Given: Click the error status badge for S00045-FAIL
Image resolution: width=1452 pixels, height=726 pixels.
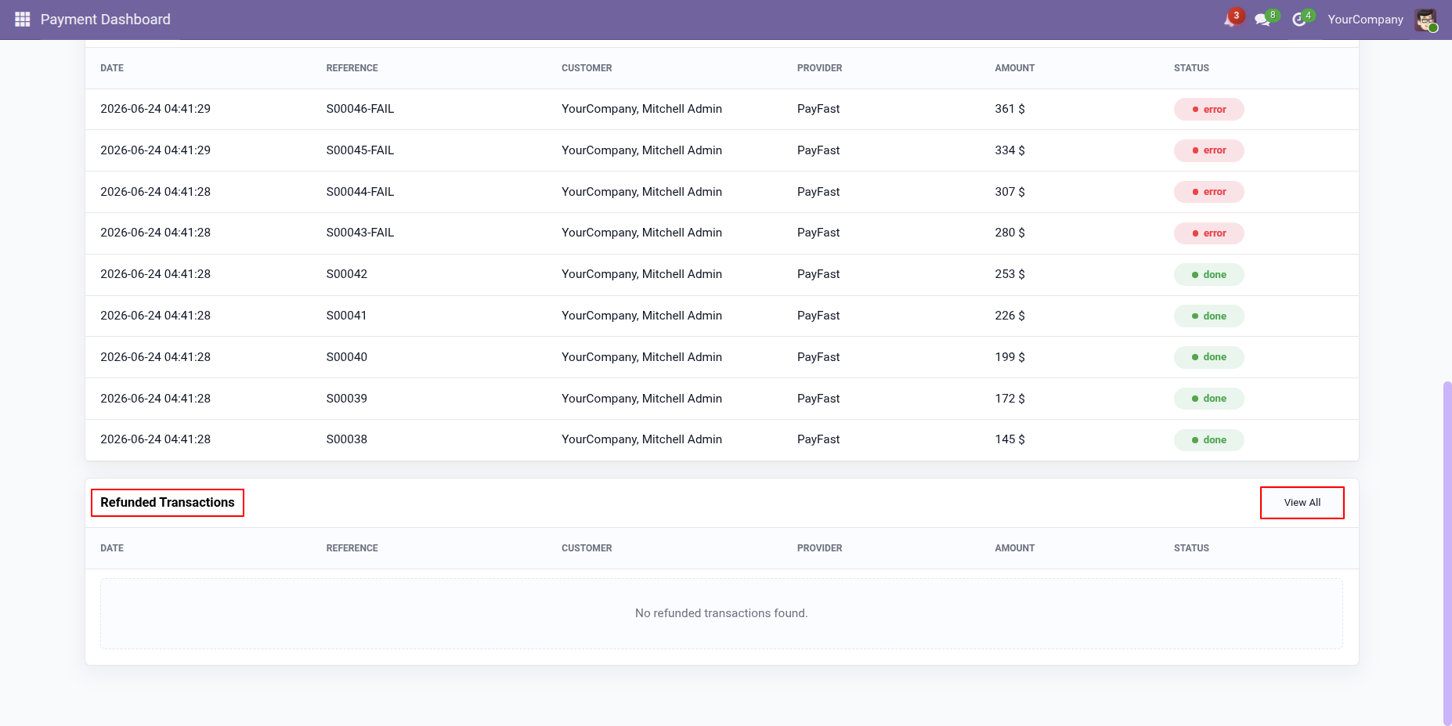Looking at the screenshot, I should pyautogui.click(x=1208, y=150).
